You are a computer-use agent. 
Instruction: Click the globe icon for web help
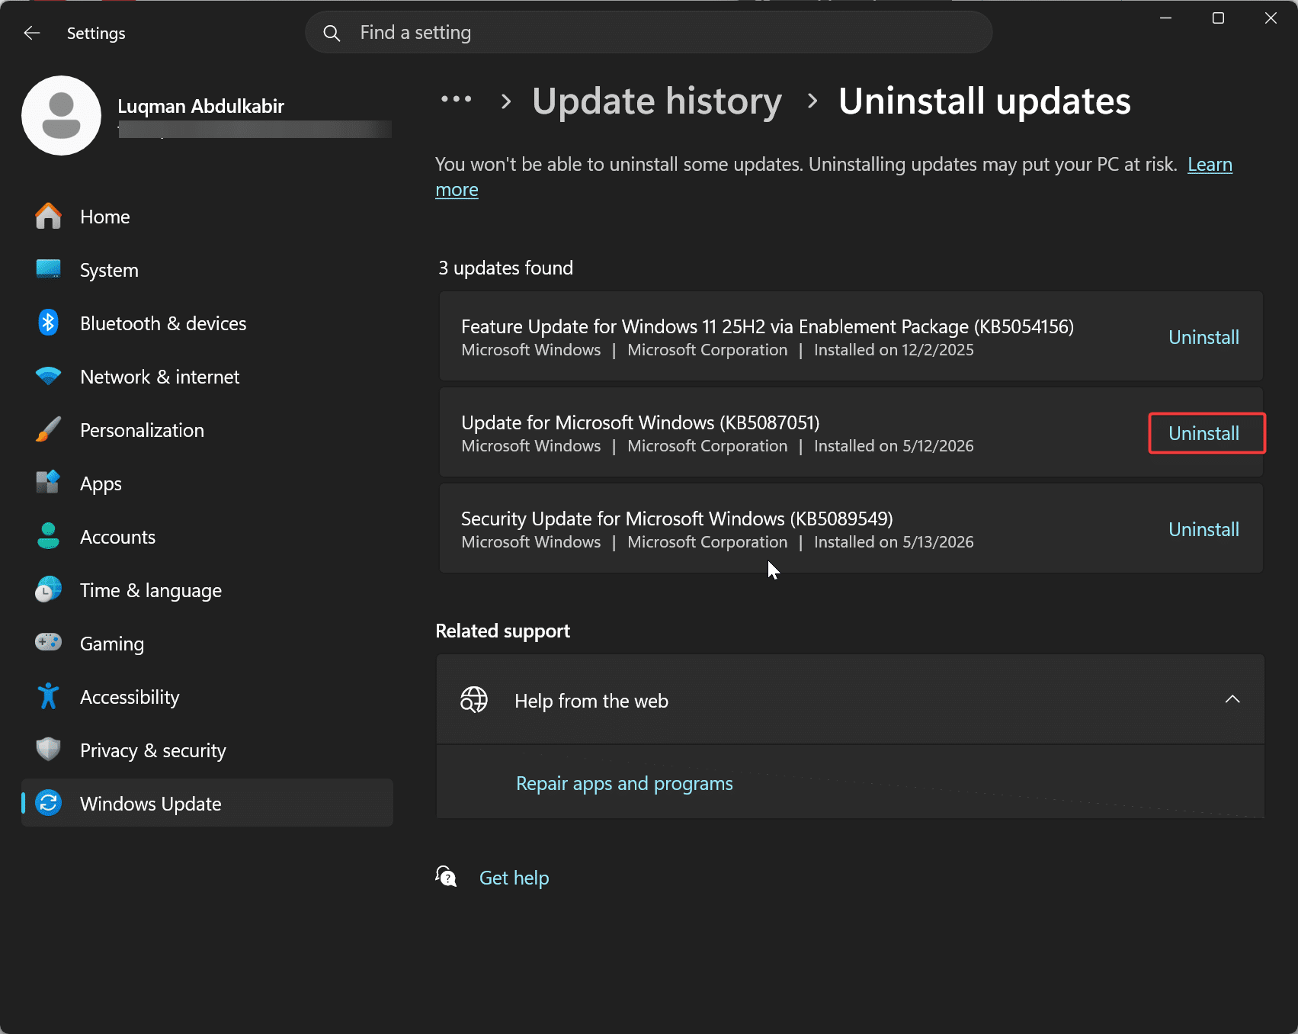tap(473, 700)
